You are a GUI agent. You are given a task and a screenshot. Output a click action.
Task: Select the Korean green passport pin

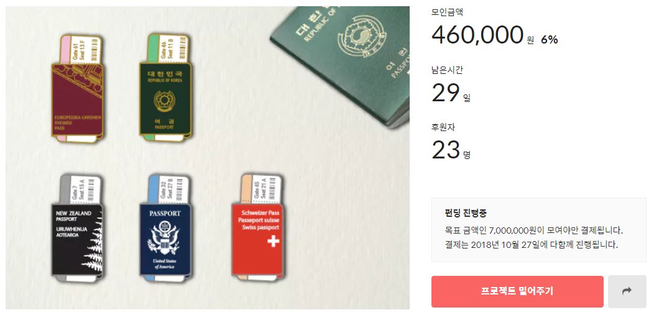pyautogui.click(x=165, y=88)
